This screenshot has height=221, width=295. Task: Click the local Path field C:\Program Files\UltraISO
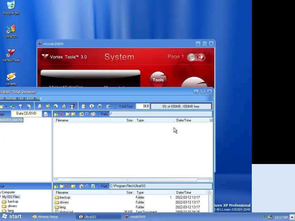pyautogui.click(x=161, y=186)
